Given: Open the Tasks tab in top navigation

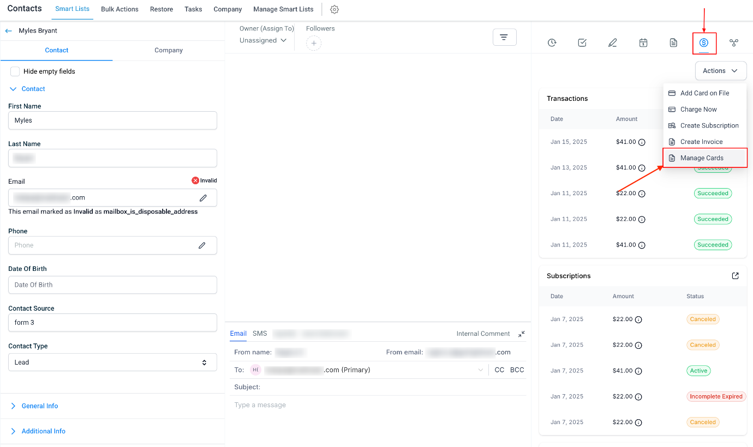Looking at the screenshot, I should pyautogui.click(x=193, y=9).
